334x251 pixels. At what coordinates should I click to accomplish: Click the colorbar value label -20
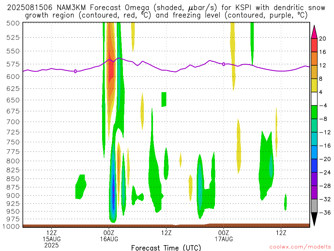tap(325, 159)
